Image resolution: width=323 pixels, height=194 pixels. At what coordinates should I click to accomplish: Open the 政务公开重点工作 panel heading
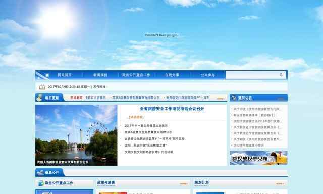[x=59, y=183]
